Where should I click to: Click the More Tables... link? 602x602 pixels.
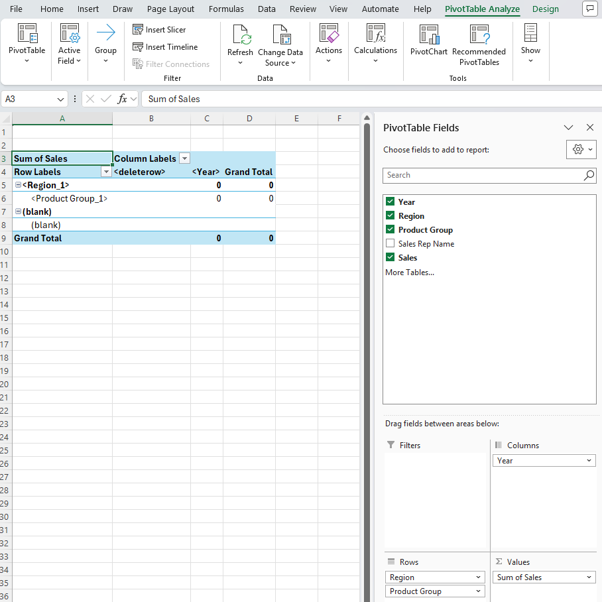[x=409, y=272]
